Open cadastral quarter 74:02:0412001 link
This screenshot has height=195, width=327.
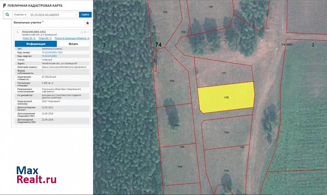point(49,56)
